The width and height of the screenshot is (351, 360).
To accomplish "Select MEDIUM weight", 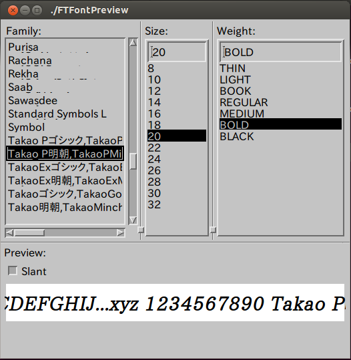I will [280, 114].
